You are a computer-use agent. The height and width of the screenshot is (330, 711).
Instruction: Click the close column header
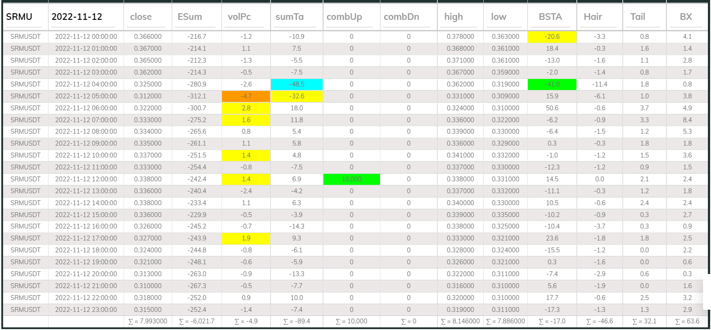[x=141, y=17]
